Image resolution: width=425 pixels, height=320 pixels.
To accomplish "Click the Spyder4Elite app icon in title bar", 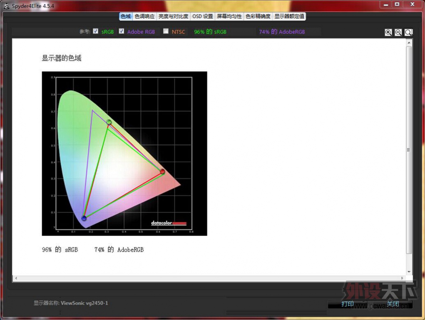I will pyautogui.click(x=7, y=6).
